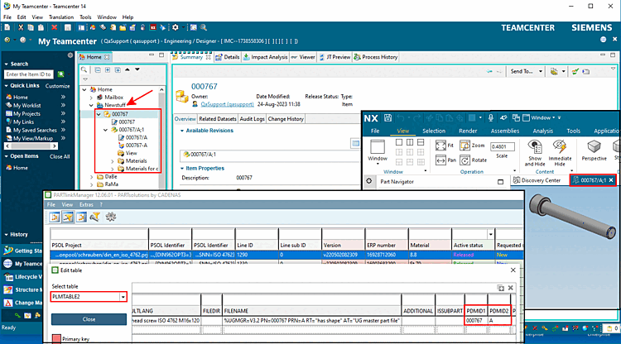
Task: Select the row with ERP number 16928712060
Action: click(x=286, y=255)
